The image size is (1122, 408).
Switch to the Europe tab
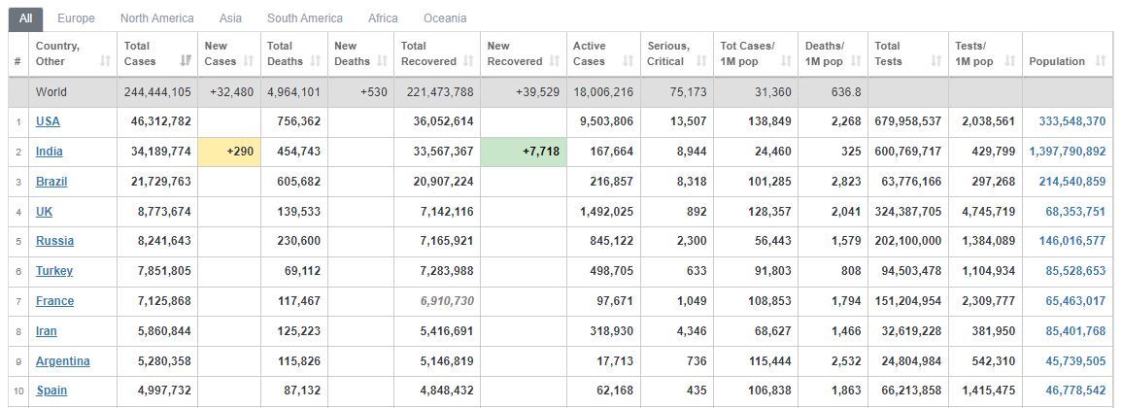[x=76, y=18]
